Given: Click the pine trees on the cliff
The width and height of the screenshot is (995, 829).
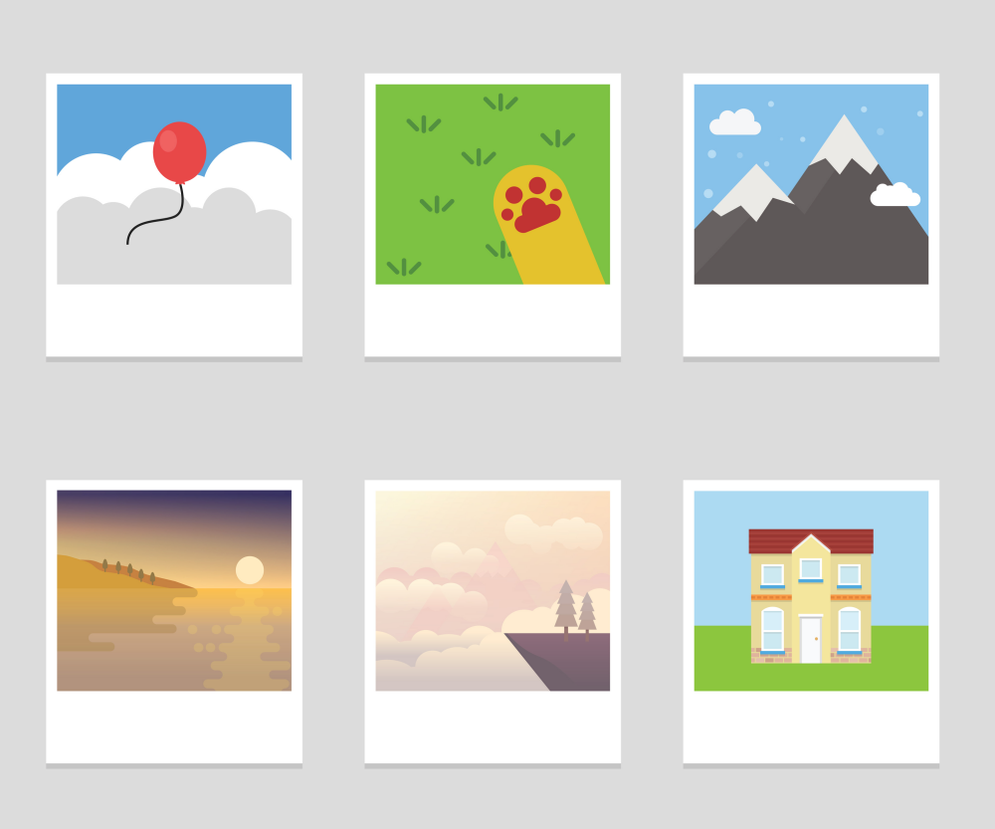Looking at the screenshot, I should (575, 609).
